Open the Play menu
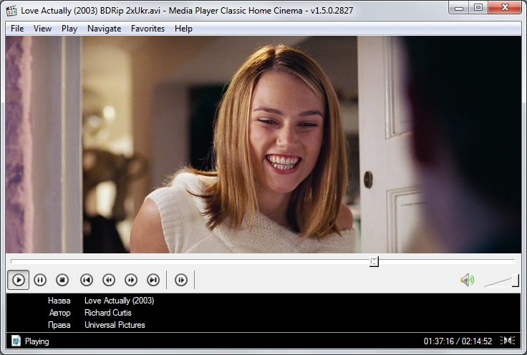The image size is (527, 355). (x=69, y=29)
